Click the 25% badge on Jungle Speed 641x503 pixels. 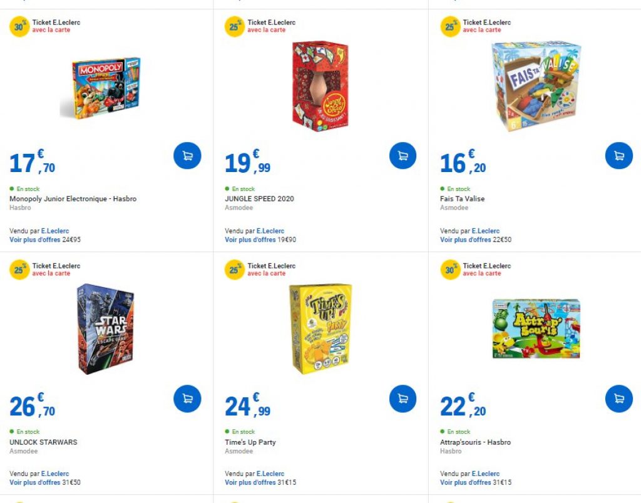pos(235,27)
